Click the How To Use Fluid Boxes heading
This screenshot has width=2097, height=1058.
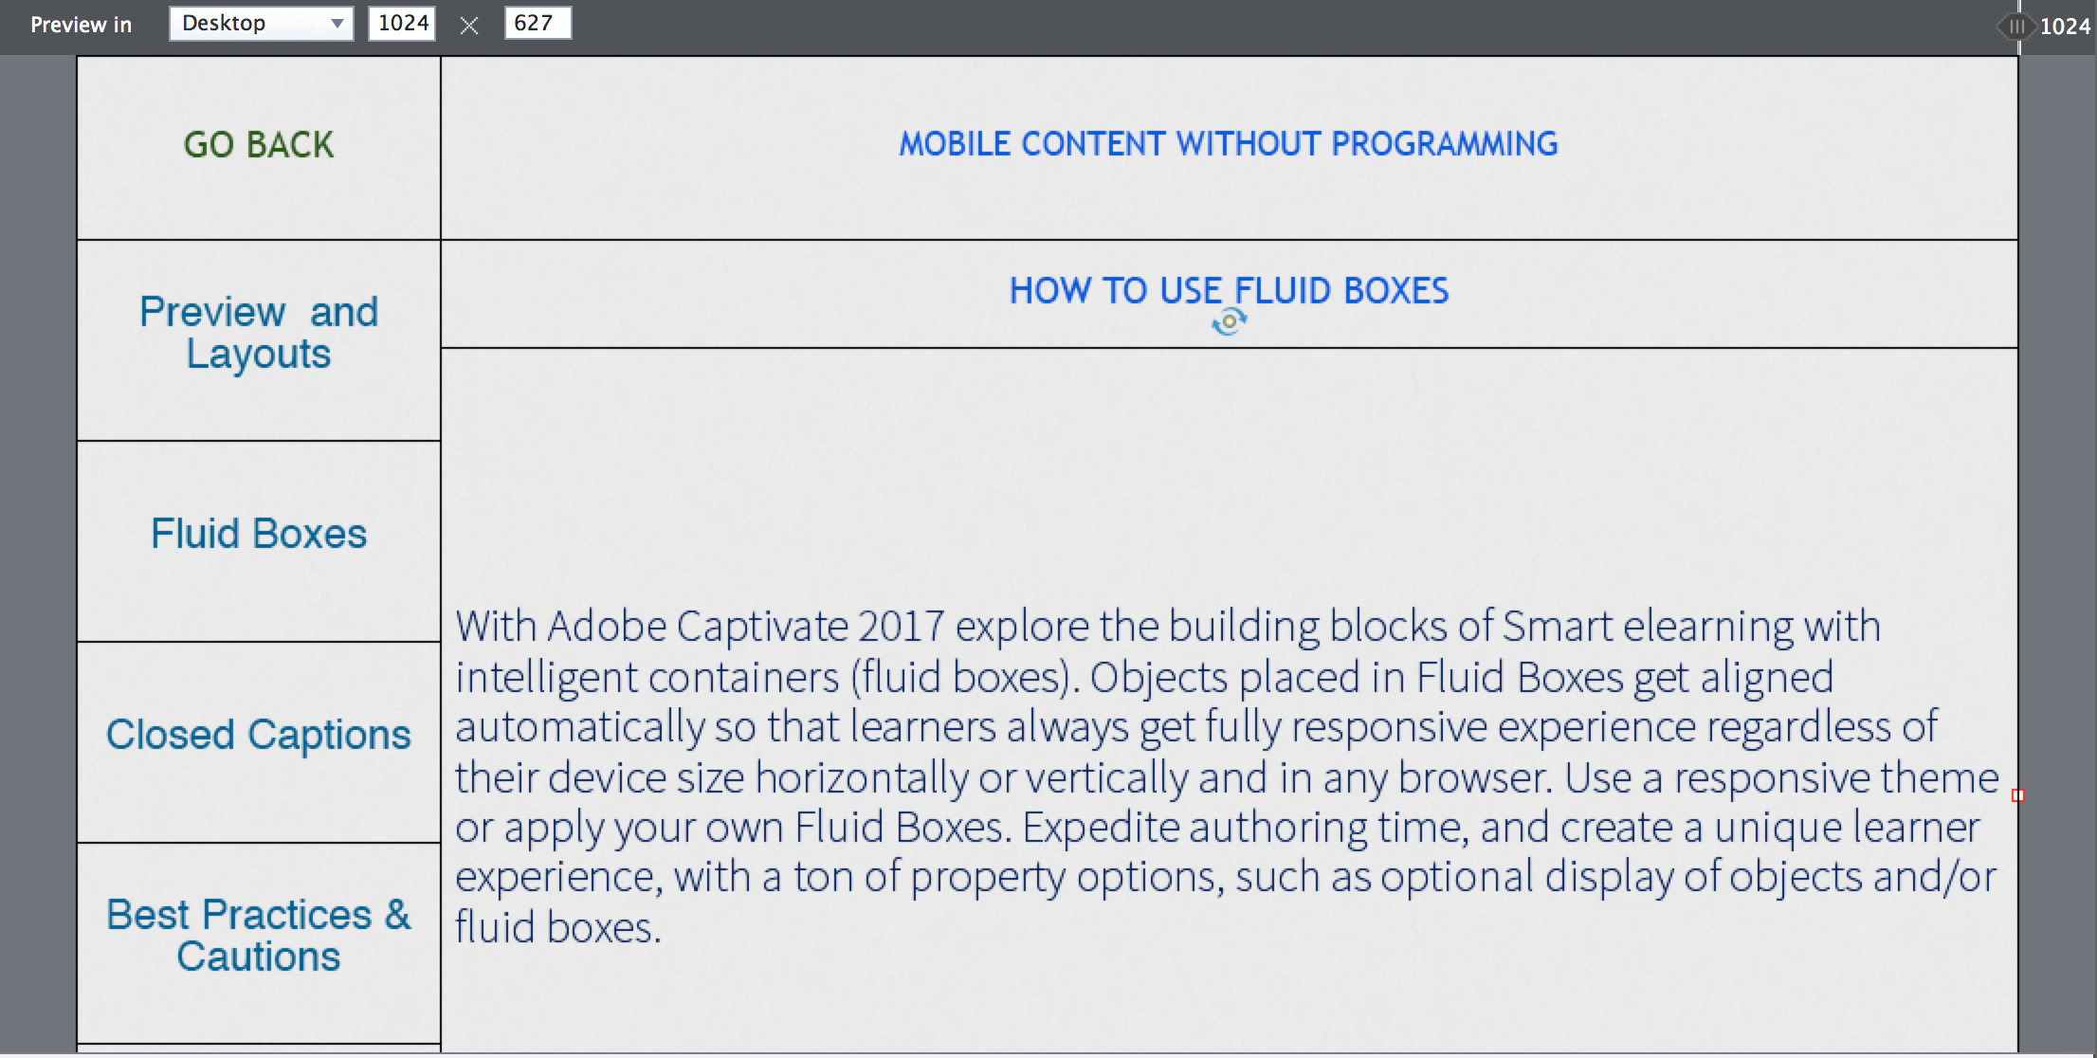click(1228, 290)
